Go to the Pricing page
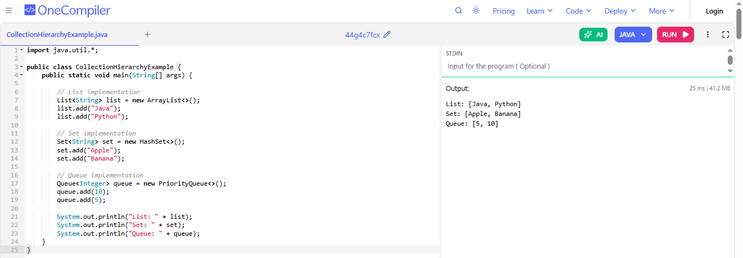 click(x=504, y=11)
